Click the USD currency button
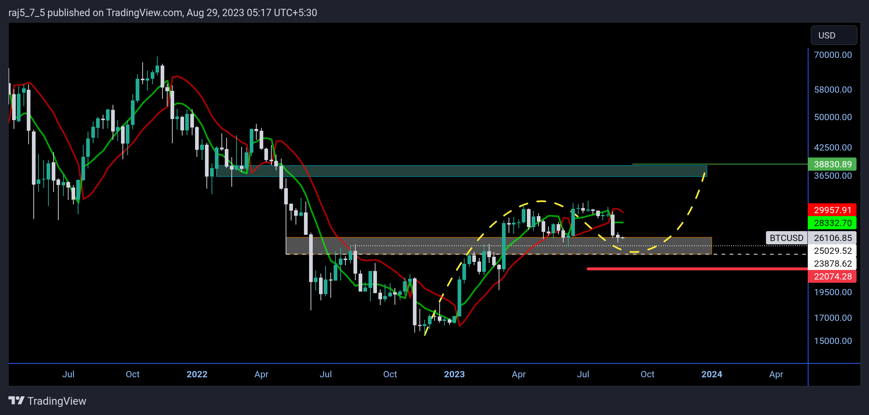869x415 pixels. (x=834, y=36)
